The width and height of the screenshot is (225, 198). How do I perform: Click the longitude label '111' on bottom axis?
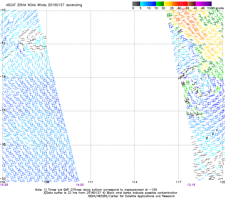click(90, 182)
